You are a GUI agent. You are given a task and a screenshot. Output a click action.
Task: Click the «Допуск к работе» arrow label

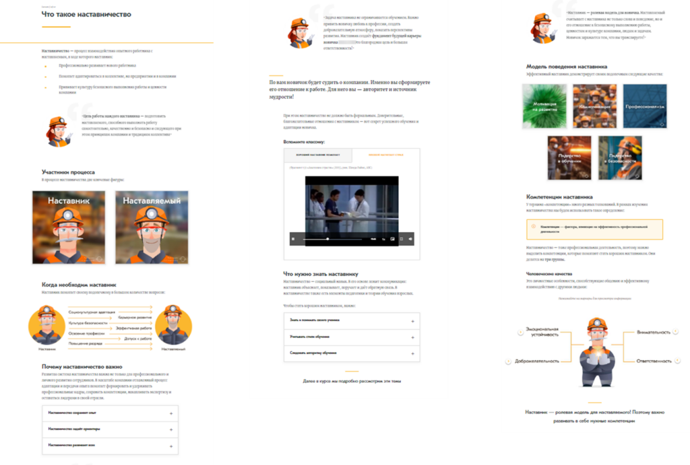(x=137, y=339)
